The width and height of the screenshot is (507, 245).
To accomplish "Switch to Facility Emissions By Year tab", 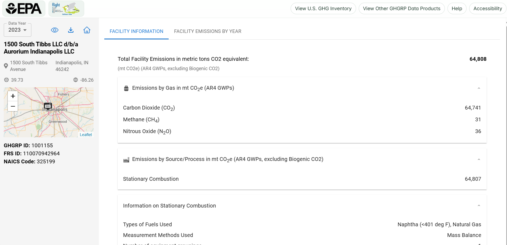I will click(208, 31).
